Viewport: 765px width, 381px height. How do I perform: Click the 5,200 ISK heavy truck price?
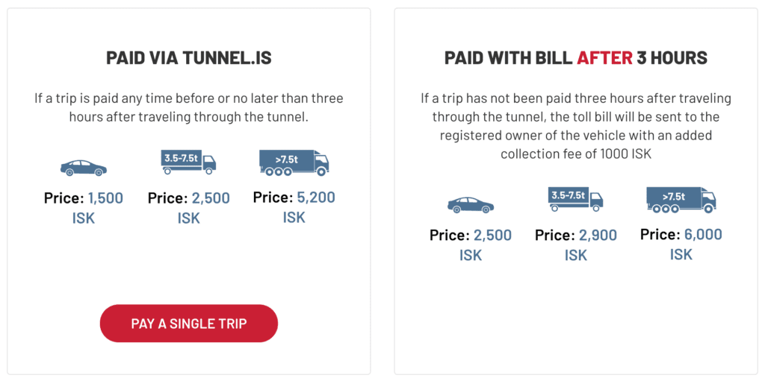(x=315, y=198)
